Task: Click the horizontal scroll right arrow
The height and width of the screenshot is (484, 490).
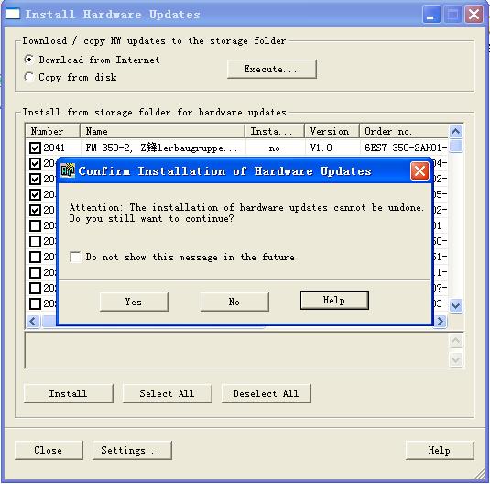Action: pos(440,321)
